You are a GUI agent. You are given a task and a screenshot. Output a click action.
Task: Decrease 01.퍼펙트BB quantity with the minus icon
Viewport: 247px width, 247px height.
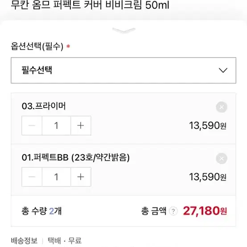[32, 177]
